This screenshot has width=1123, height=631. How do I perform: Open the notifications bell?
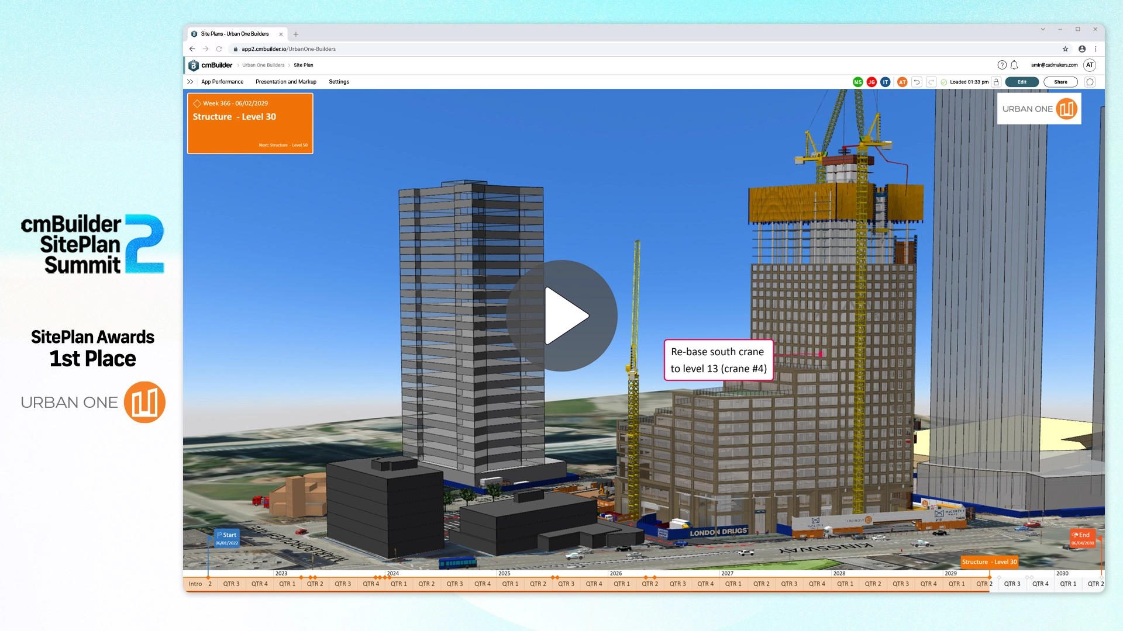tap(1014, 65)
